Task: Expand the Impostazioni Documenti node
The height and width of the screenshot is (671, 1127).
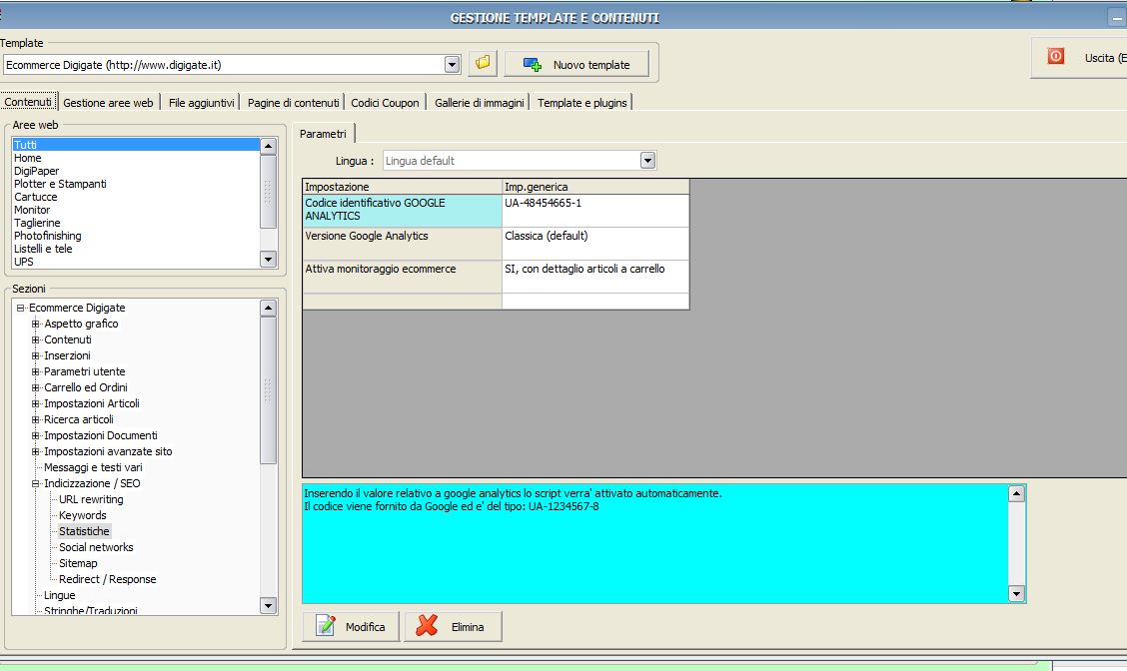Action: click(x=35, y=435)
